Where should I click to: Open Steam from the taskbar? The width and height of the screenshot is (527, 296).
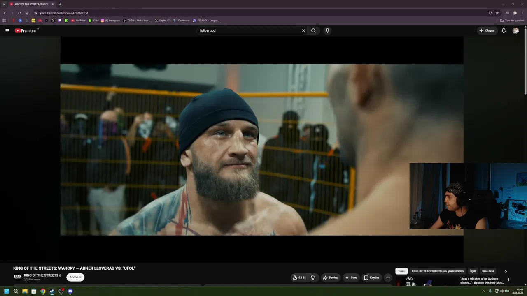tap(52, 291)
